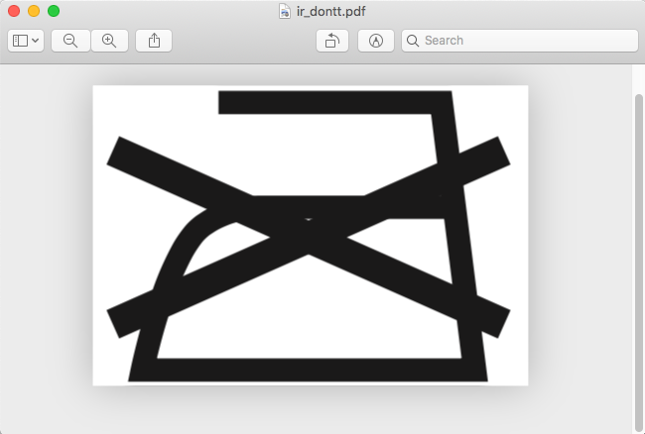Open the sidebar view menu button
The image size is (645, 434).
(x=26, y=41)
